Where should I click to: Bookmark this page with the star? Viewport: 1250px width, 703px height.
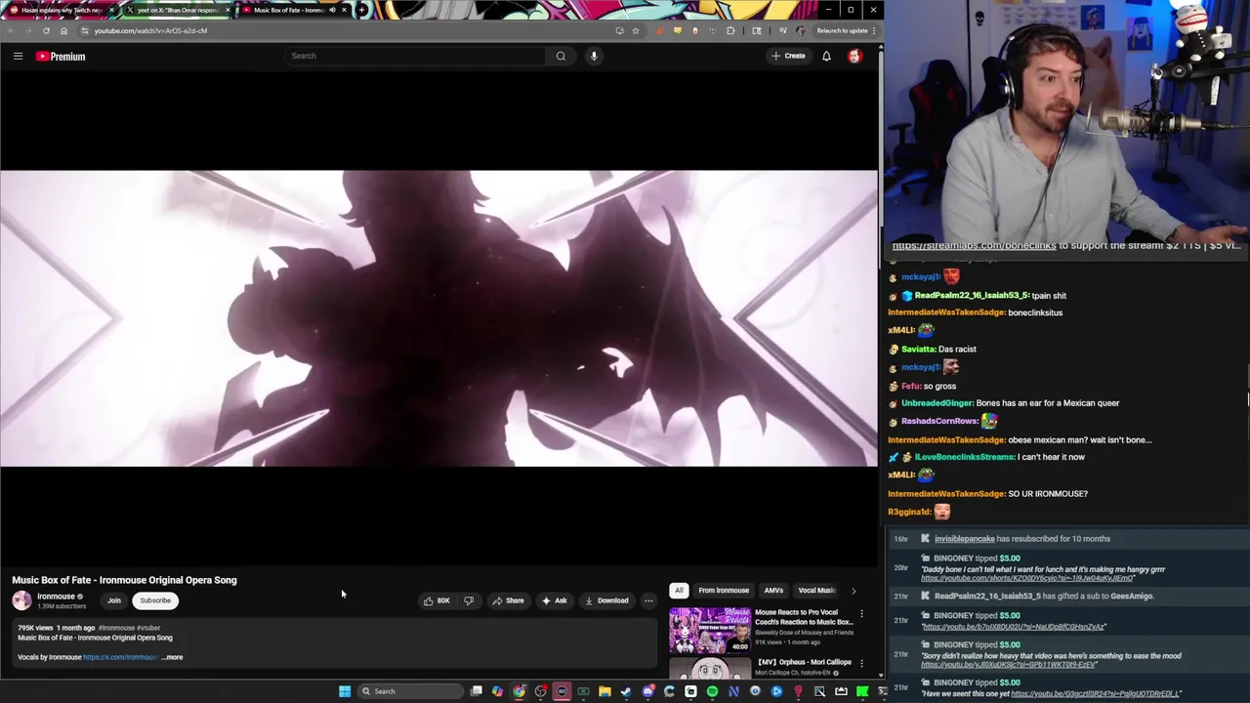pyautogui.click(x=636, y=30)
